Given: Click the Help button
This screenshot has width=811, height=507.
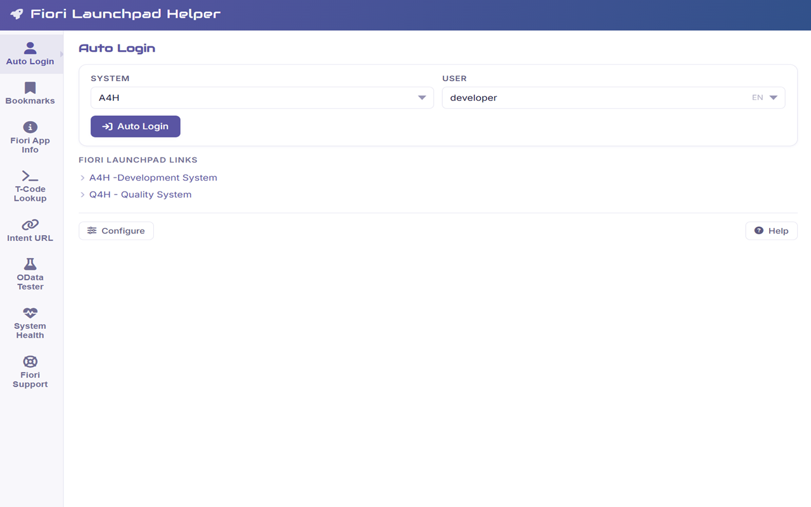Looking at the screenshot, I should (x=771, y=231).
